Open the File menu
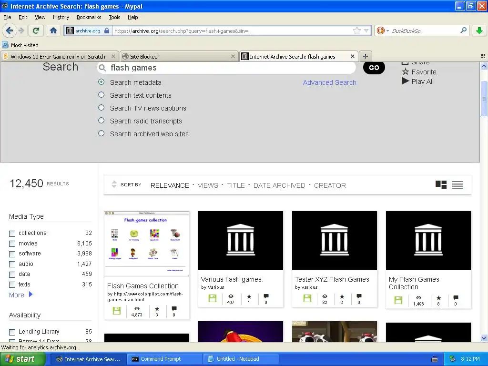 tap(7, 17)
